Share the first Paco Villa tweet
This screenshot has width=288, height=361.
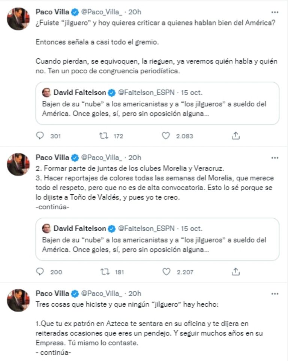click(x=235, y=136)
